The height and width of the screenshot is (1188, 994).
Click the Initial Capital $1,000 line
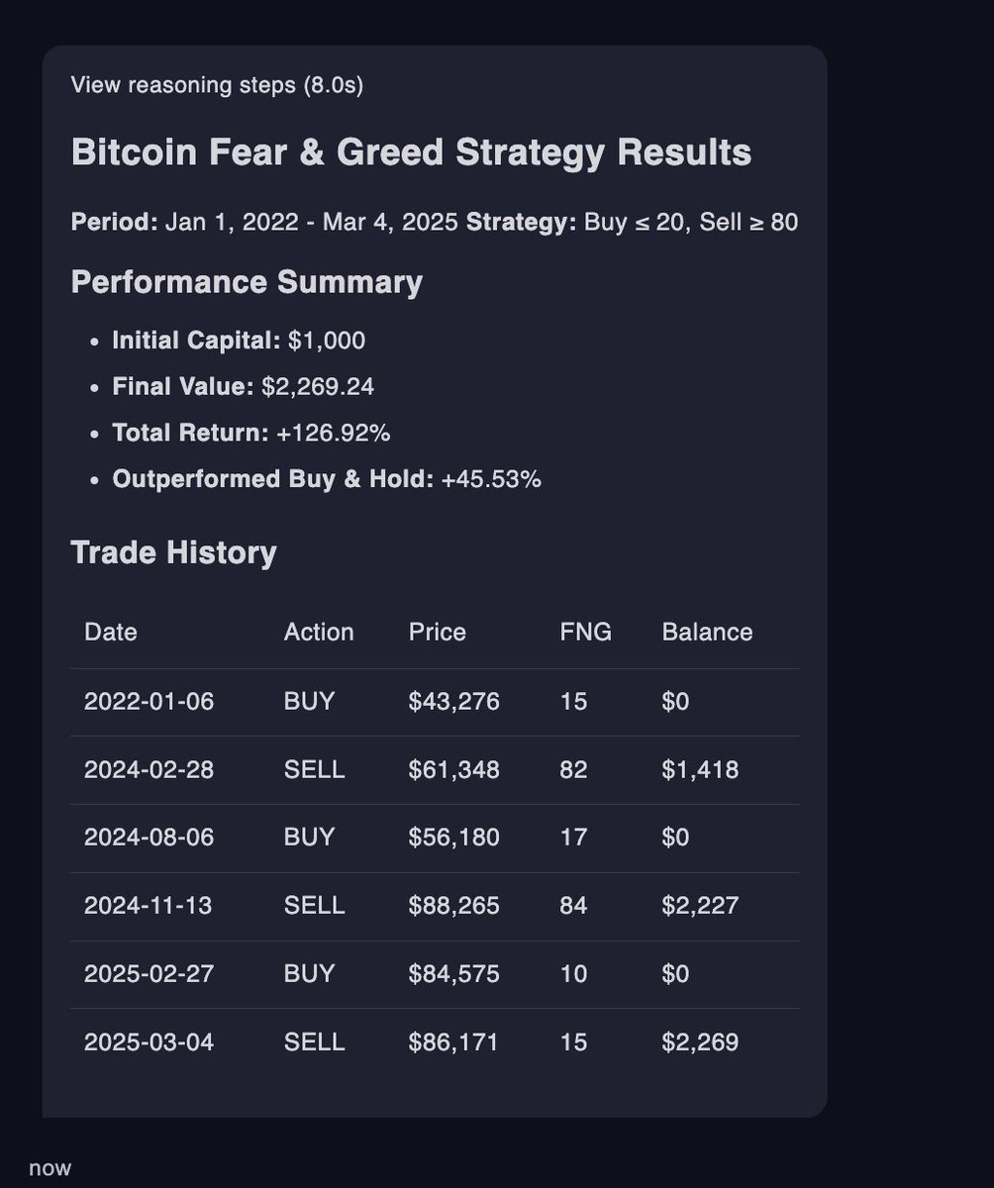coord(239,342)
